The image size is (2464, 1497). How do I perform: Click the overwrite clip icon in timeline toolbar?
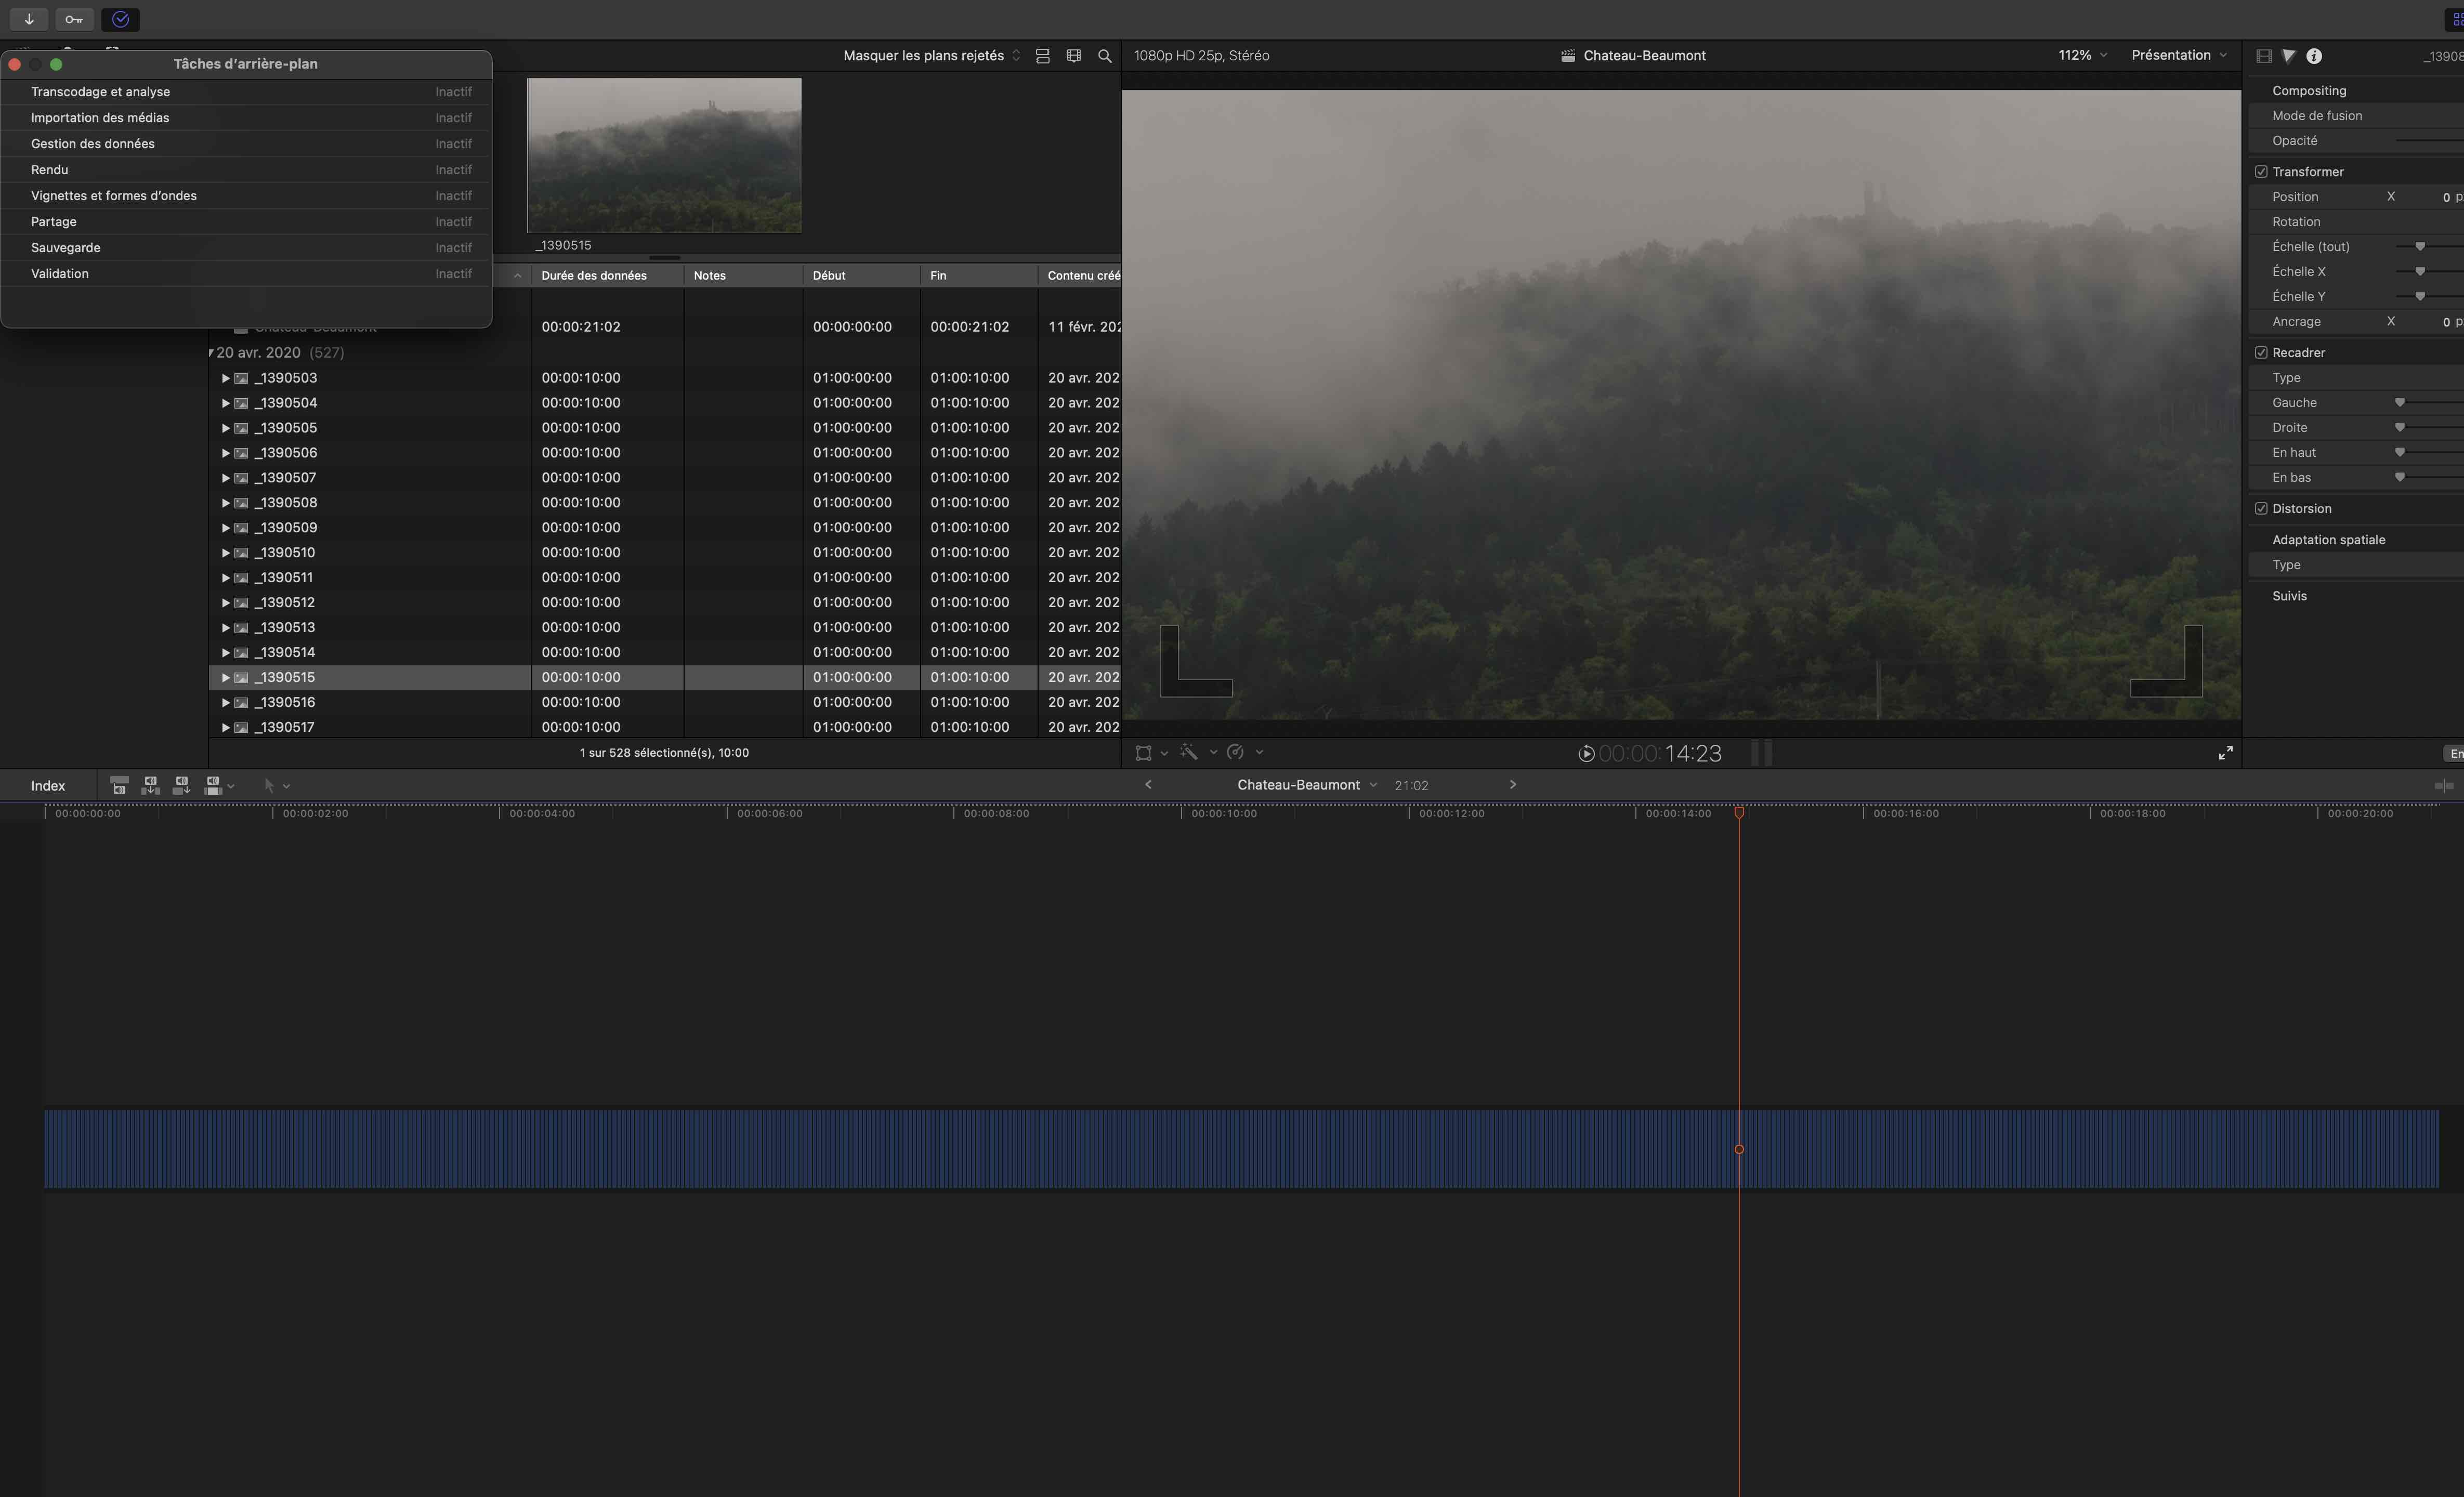pyautogui.click(x=212, y=786)
